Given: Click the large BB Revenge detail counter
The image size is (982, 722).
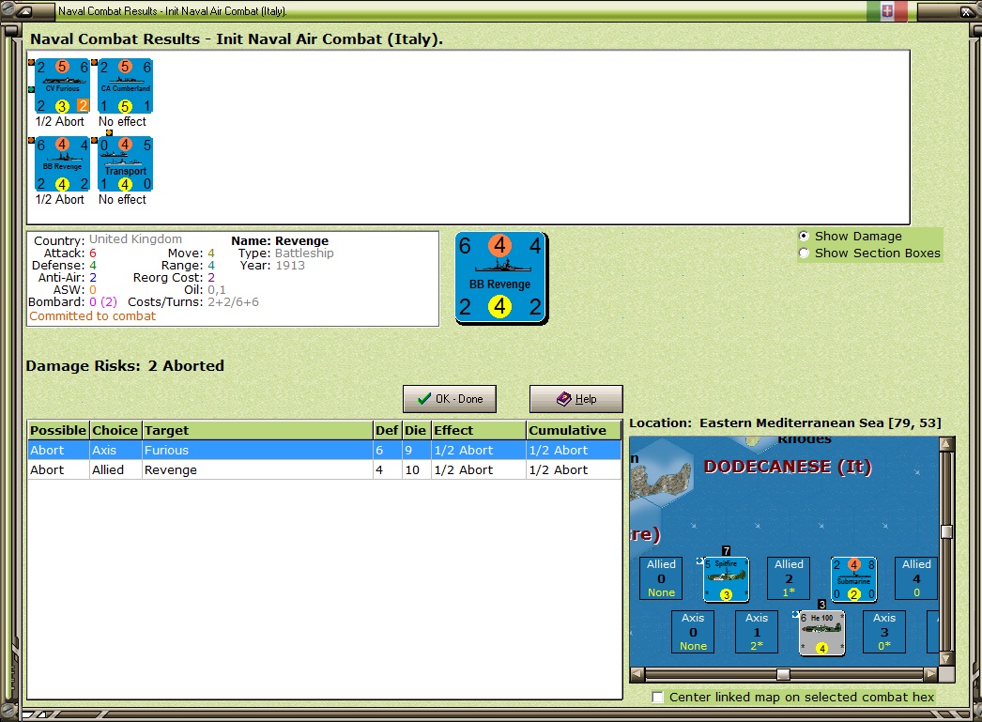Looking at the screenshot, I should 501,277.
